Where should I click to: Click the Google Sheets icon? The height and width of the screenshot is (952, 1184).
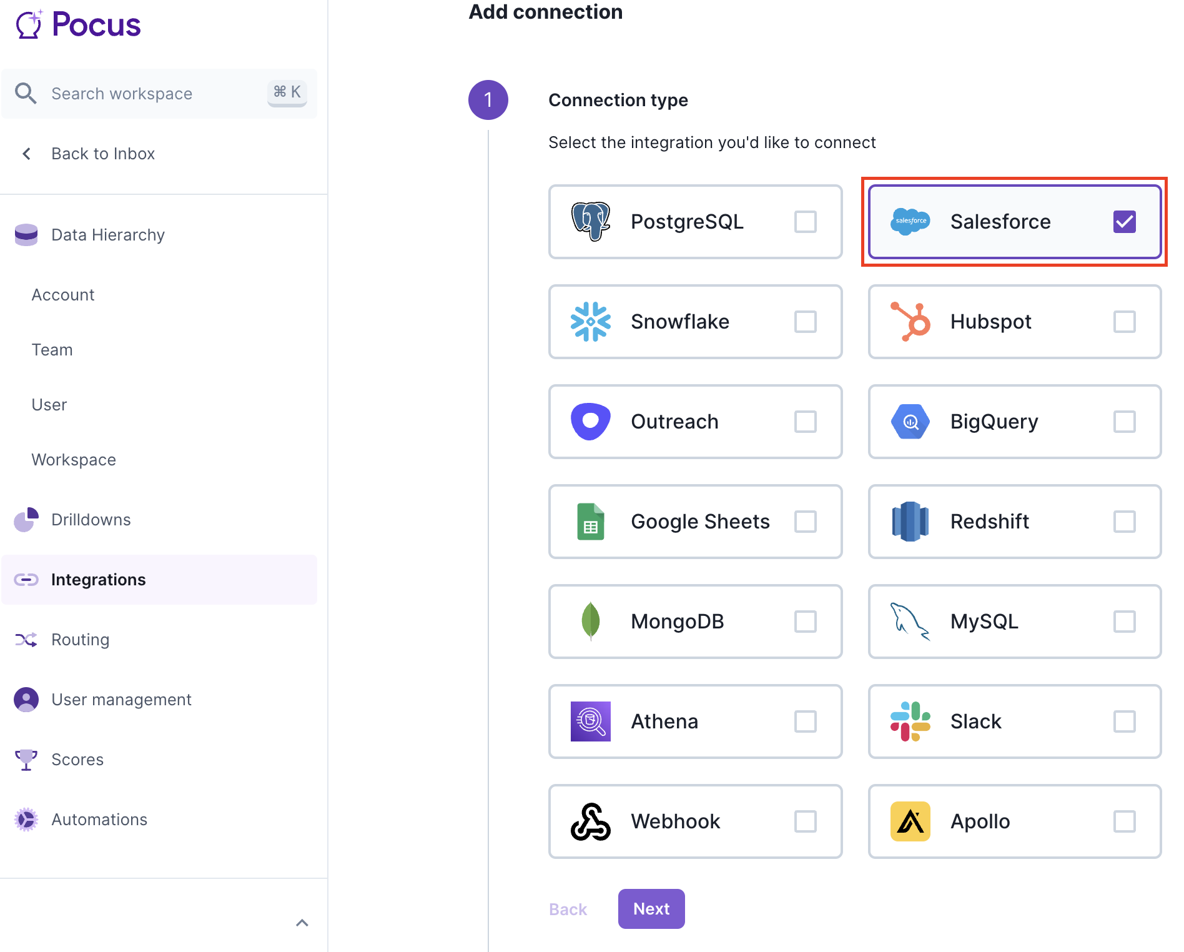(x=591, y=522)
